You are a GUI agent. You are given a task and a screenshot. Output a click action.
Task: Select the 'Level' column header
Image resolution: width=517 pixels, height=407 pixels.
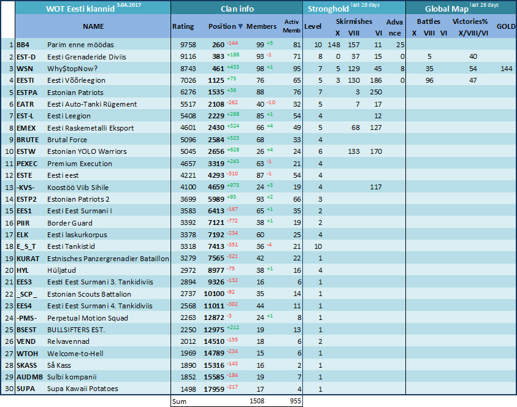tap(313, 26)
